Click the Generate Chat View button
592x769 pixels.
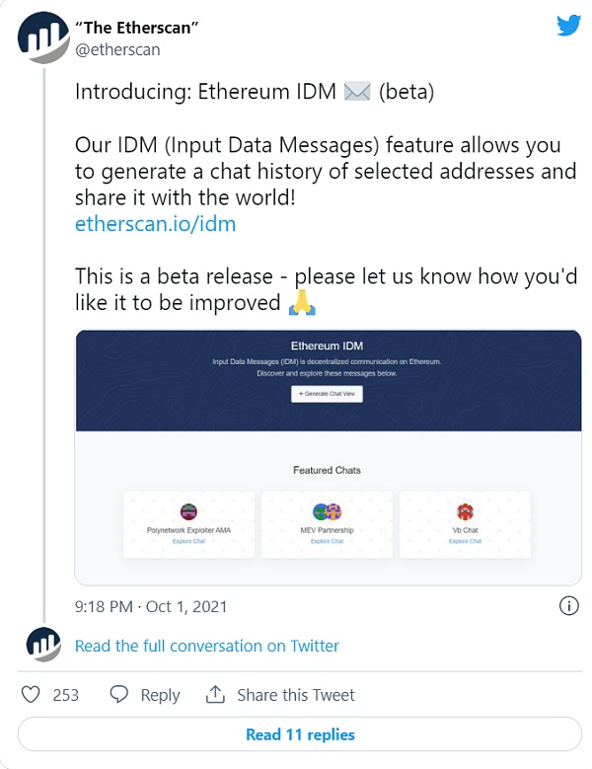(328, 393)
